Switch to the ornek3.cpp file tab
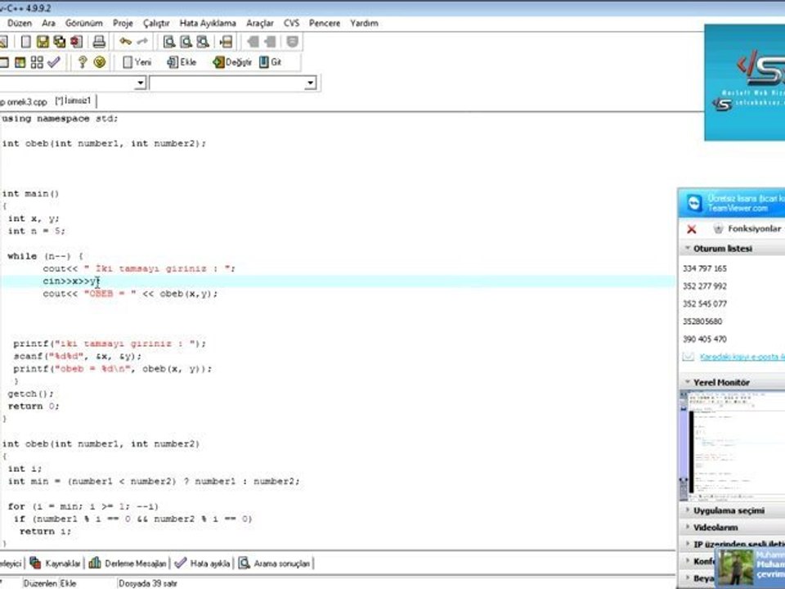The image size is (785, 589). 24,101
